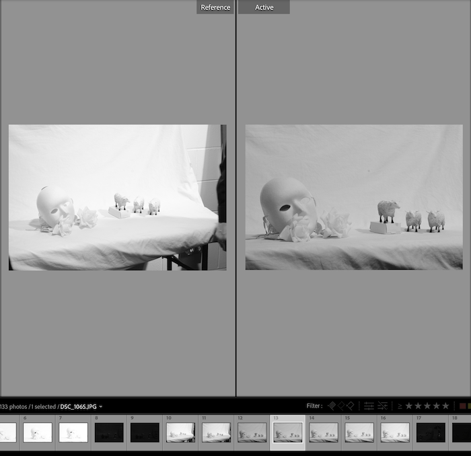Select the Active photo in right pane
The image size is (471, 456).
click(354, 197)
